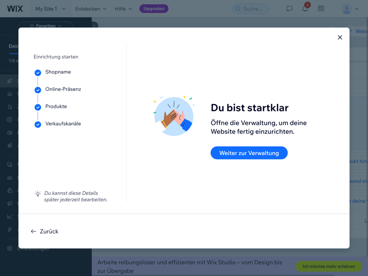This screenshot has height=276, width=368.
Task: Click the inbox icon in sidebar
Action: [x=10, y=178]
